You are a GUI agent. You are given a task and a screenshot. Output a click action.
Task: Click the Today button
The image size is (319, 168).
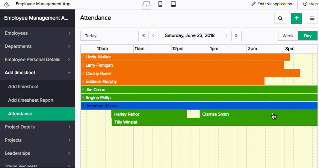point(91,36)
